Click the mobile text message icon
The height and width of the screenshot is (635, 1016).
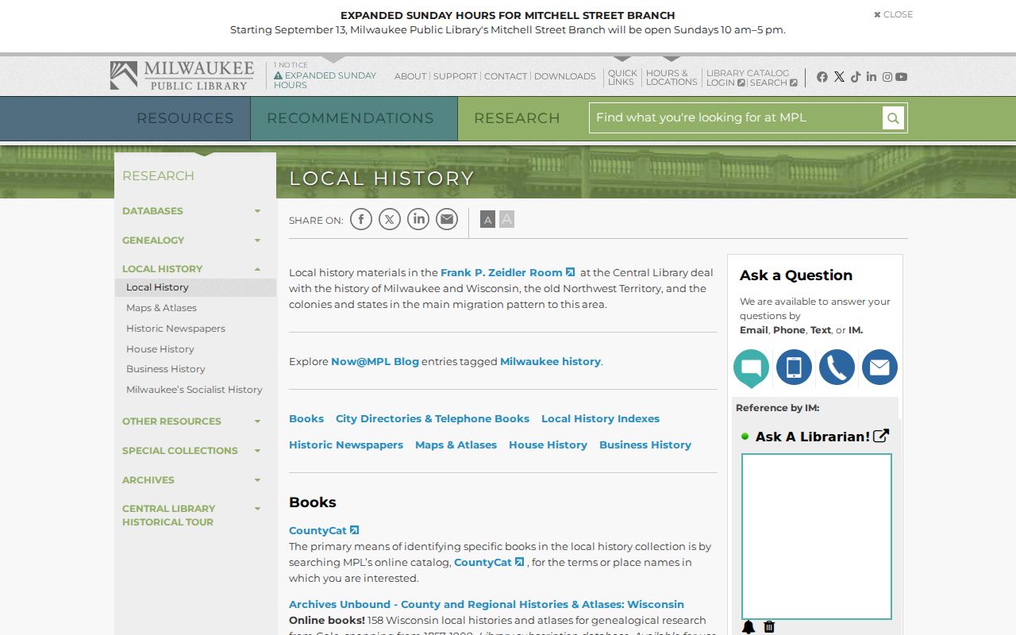tap(794, 368)
